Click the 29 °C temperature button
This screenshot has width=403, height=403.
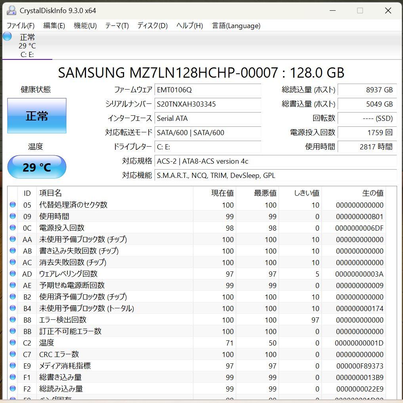click(x=37, y=167)
